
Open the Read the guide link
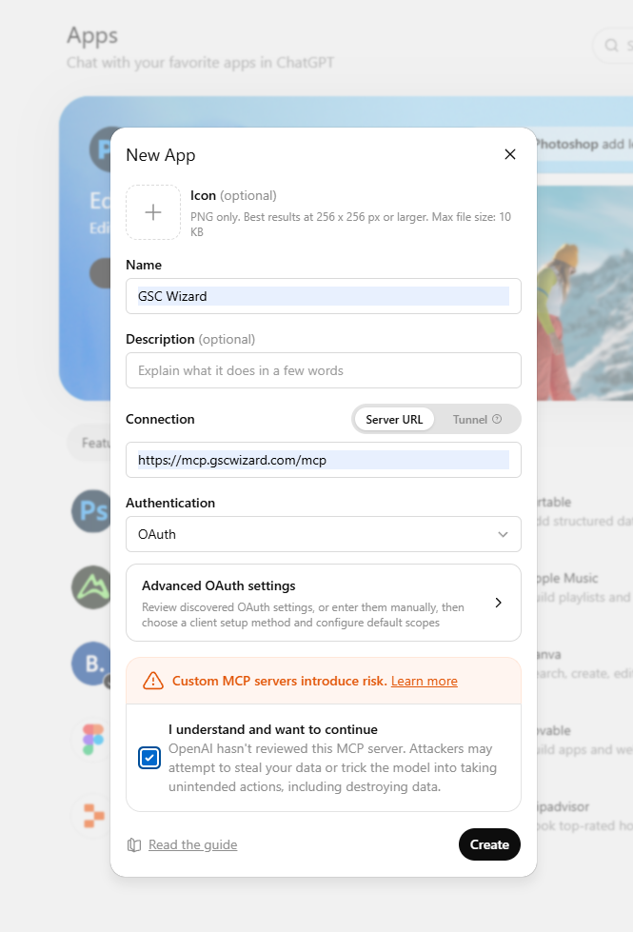point(192,844)
